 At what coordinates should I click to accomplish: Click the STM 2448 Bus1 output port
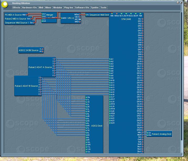(143, 147)
